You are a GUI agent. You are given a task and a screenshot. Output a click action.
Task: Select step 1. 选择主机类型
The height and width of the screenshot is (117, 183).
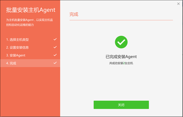(x=30, y=40)
